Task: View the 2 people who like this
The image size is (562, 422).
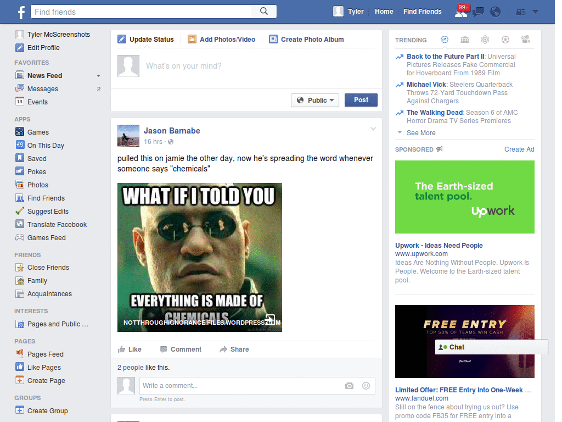Action: pos(131,368)
